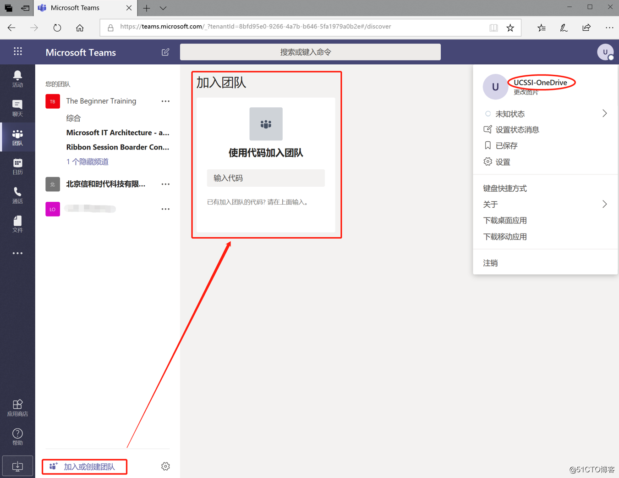Viewport: 619px width, 478px height.
Task: Click the browser address bar URL
Action: (256, 27)
